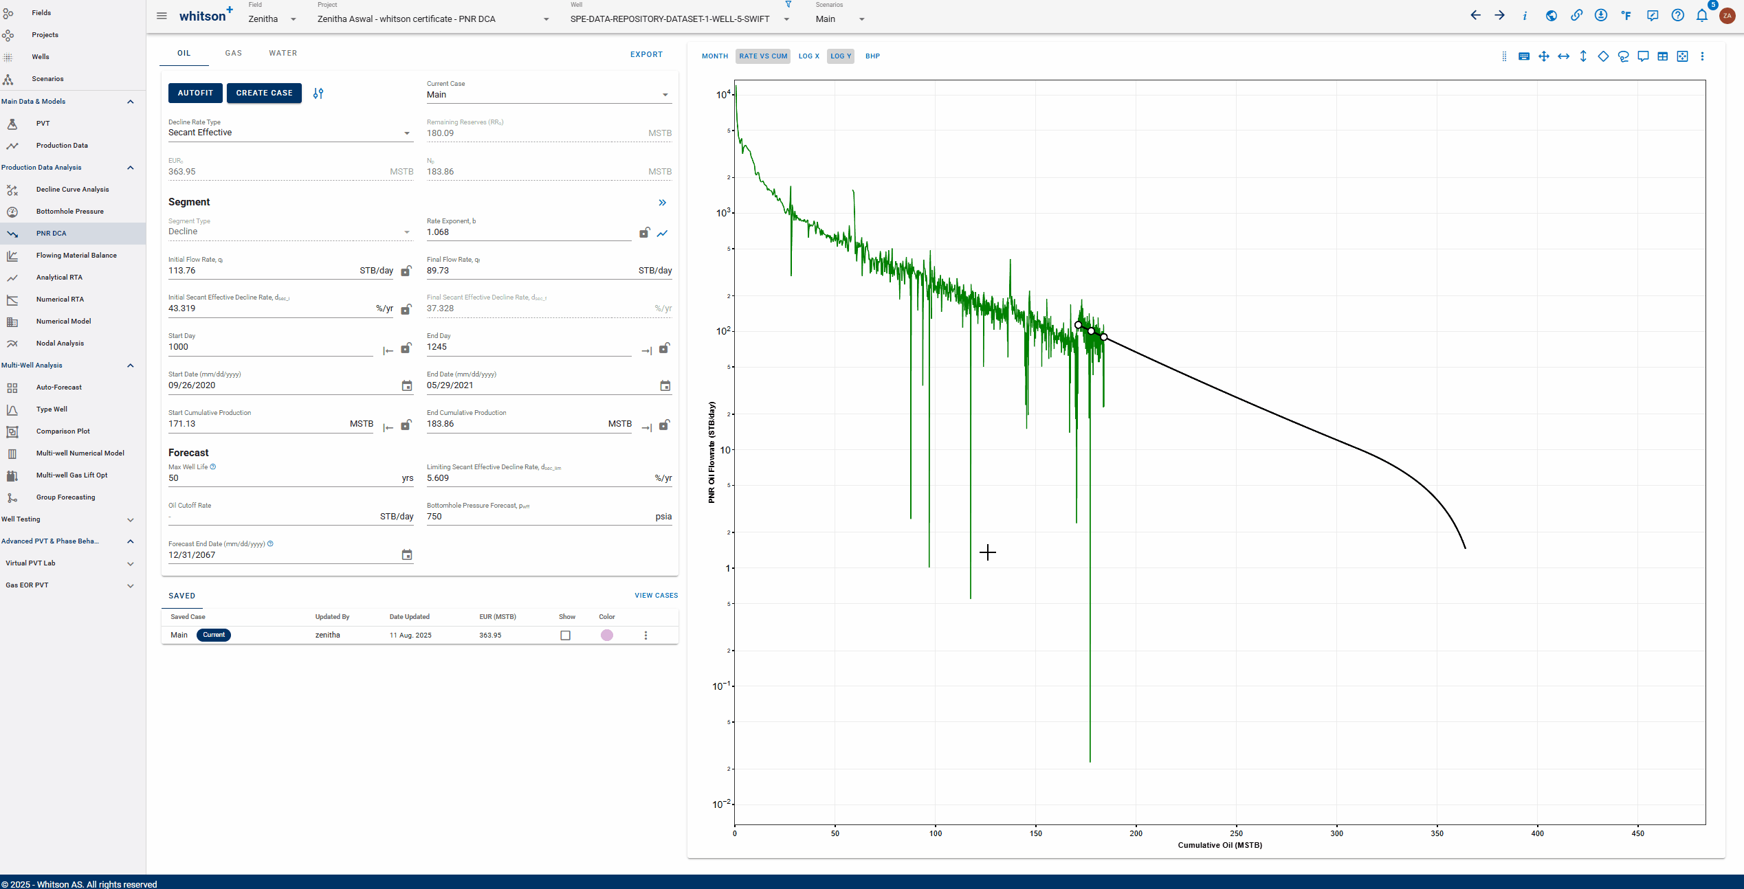Open the info icon in top bar
1744x889 pixels.
click(1525, 16)
